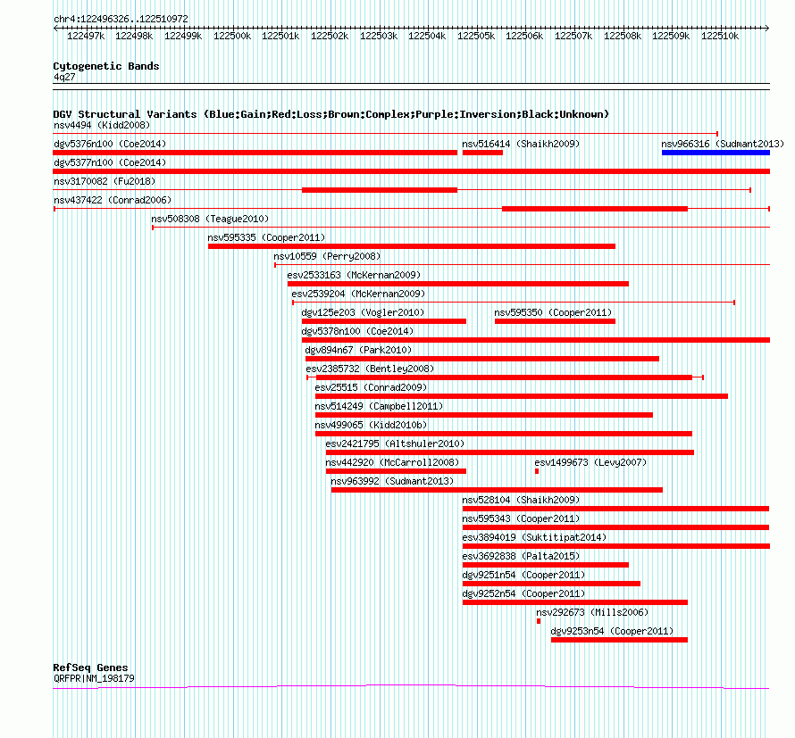Select the nsv508308 (Teague2010) variant
The width and height of the screenshot is (795, 738).
(210, 219)
